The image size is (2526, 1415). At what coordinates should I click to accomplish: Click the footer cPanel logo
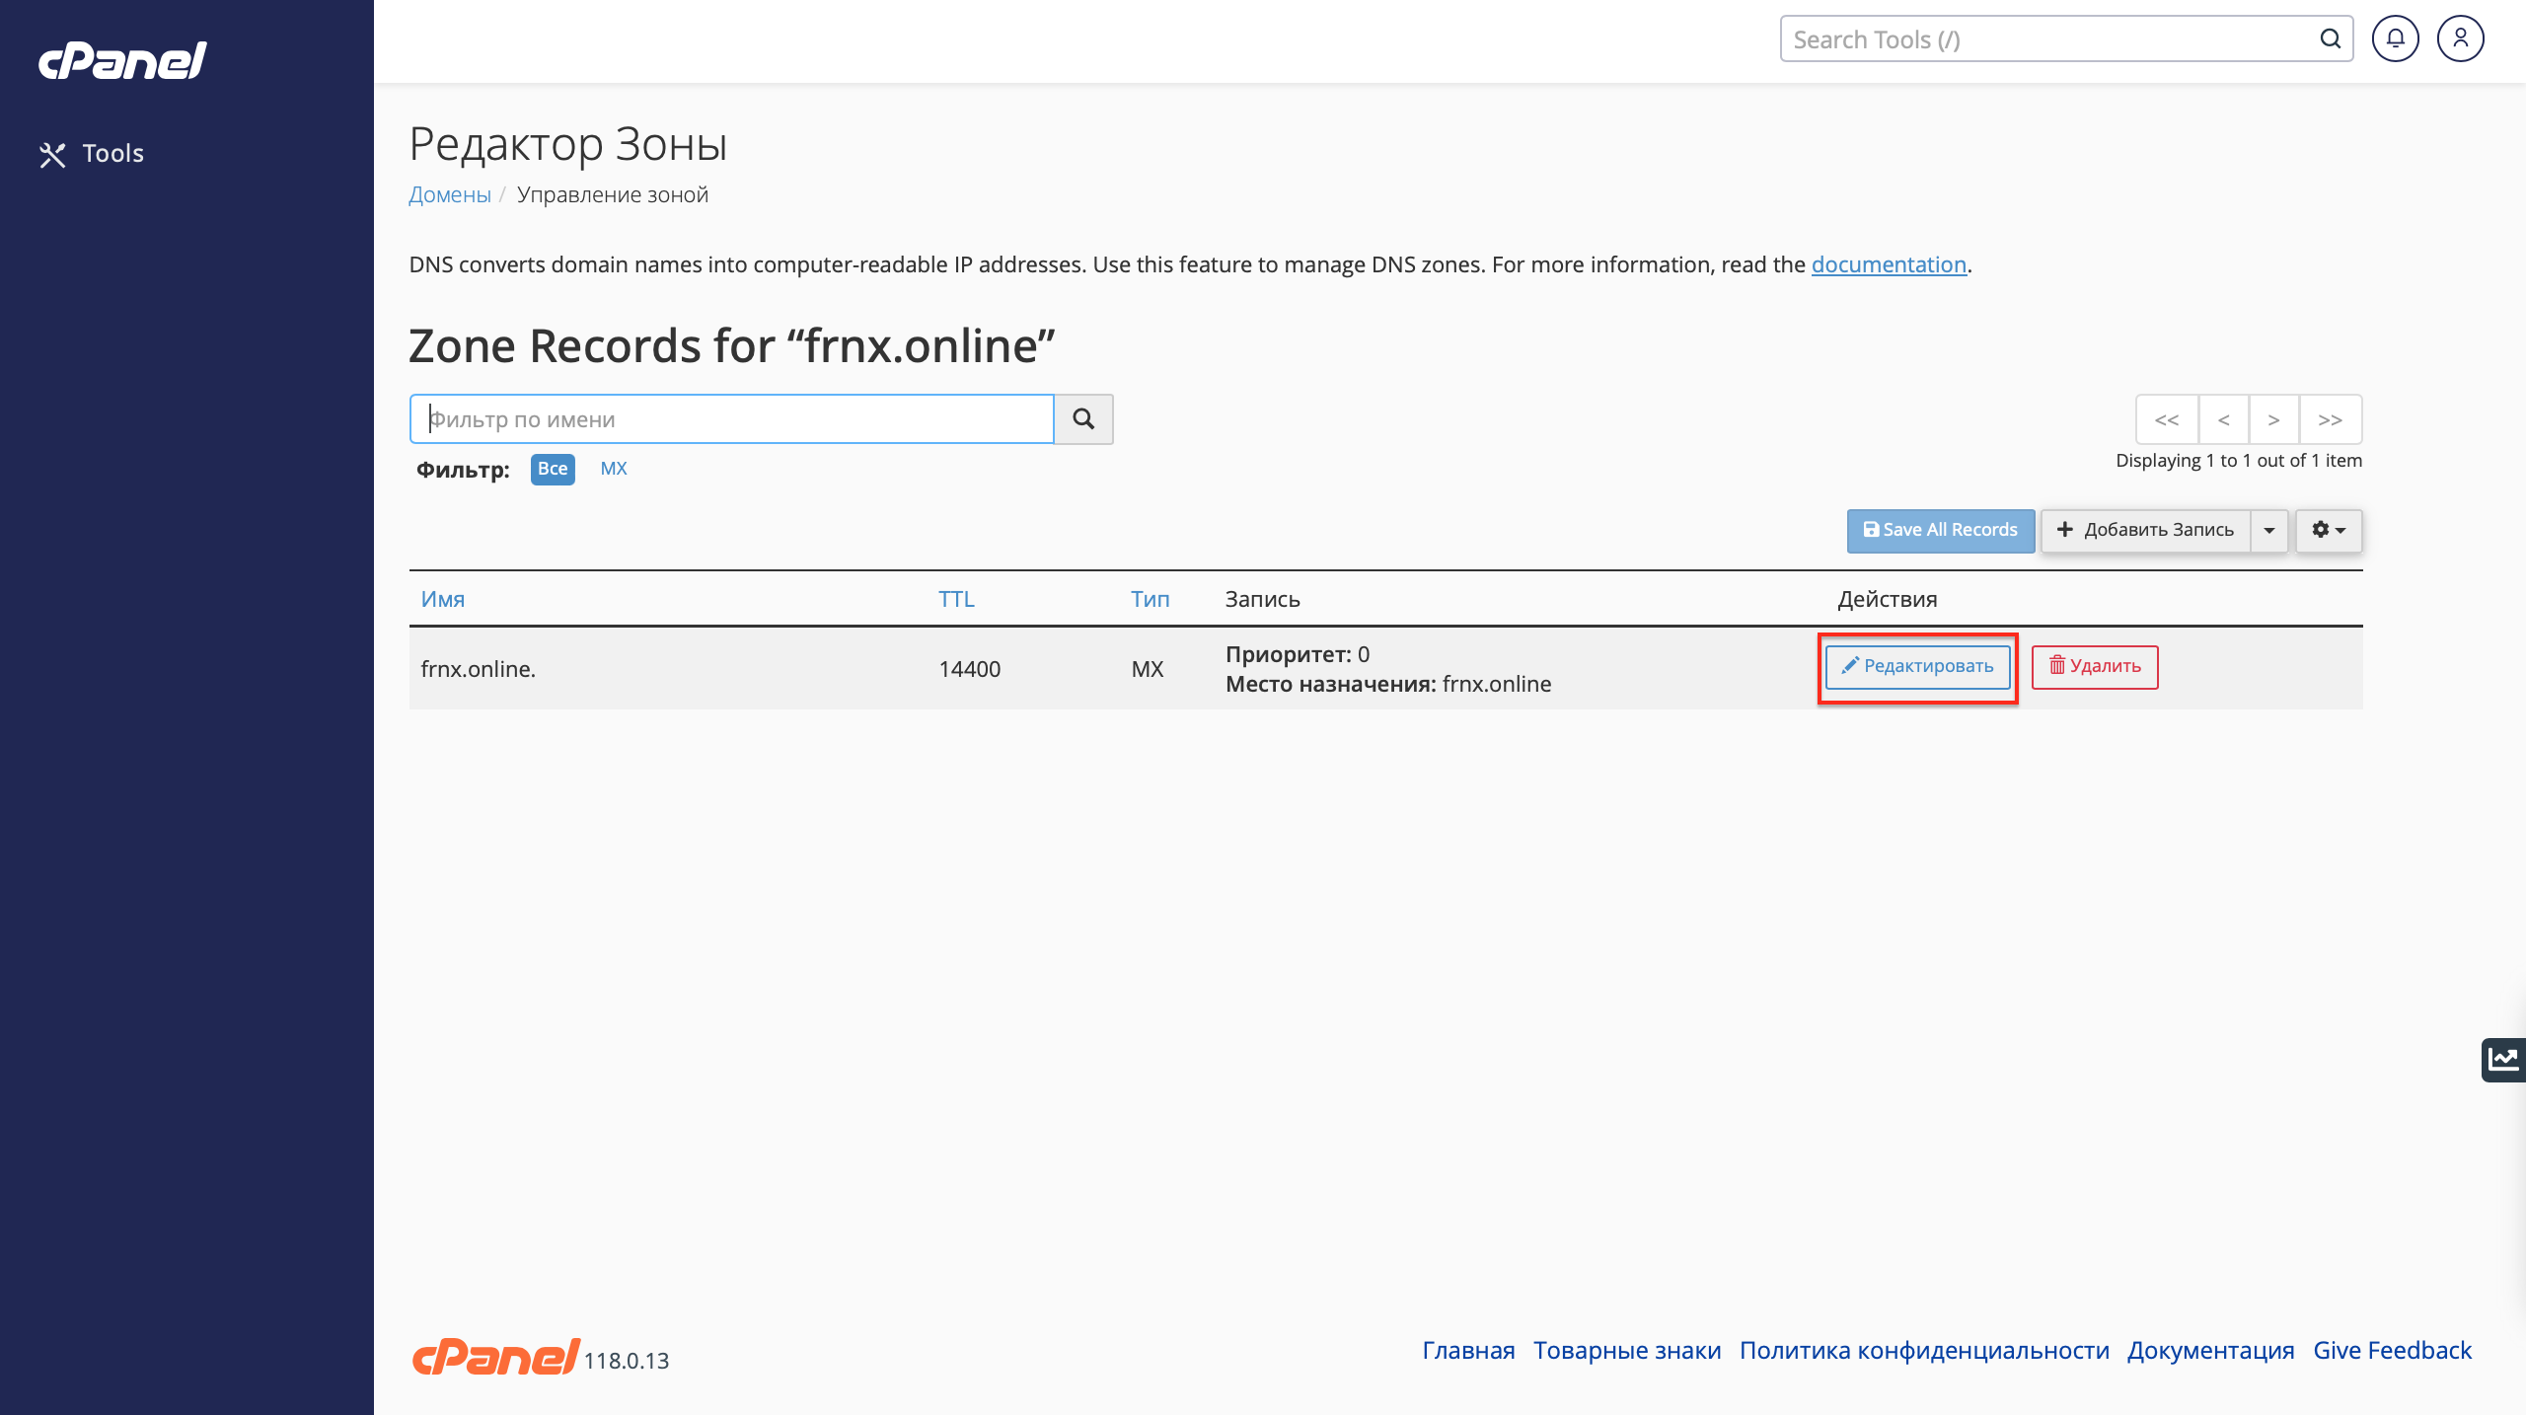(495, 1357)
